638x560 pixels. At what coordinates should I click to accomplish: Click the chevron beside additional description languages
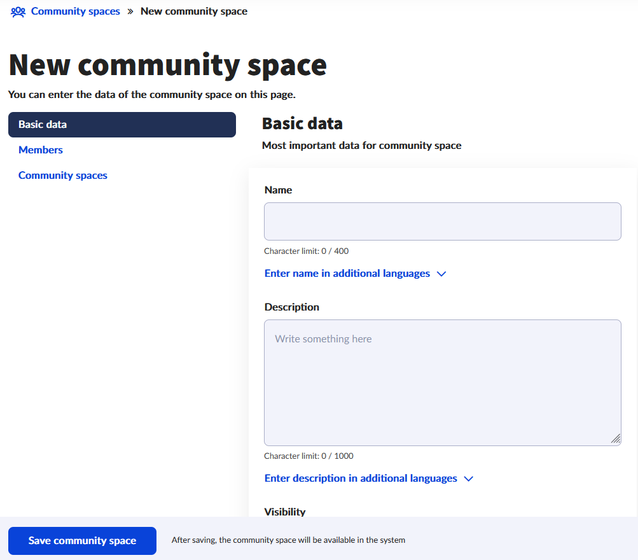click(469, 479)
